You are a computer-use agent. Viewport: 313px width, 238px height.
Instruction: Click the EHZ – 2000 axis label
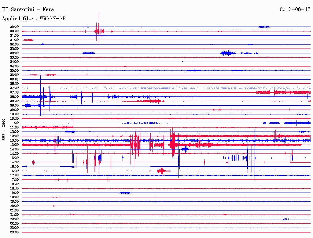tap(4, 130)
